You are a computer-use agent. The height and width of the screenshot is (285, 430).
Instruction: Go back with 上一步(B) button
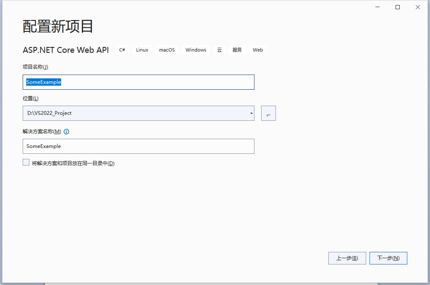click(347, 258)
